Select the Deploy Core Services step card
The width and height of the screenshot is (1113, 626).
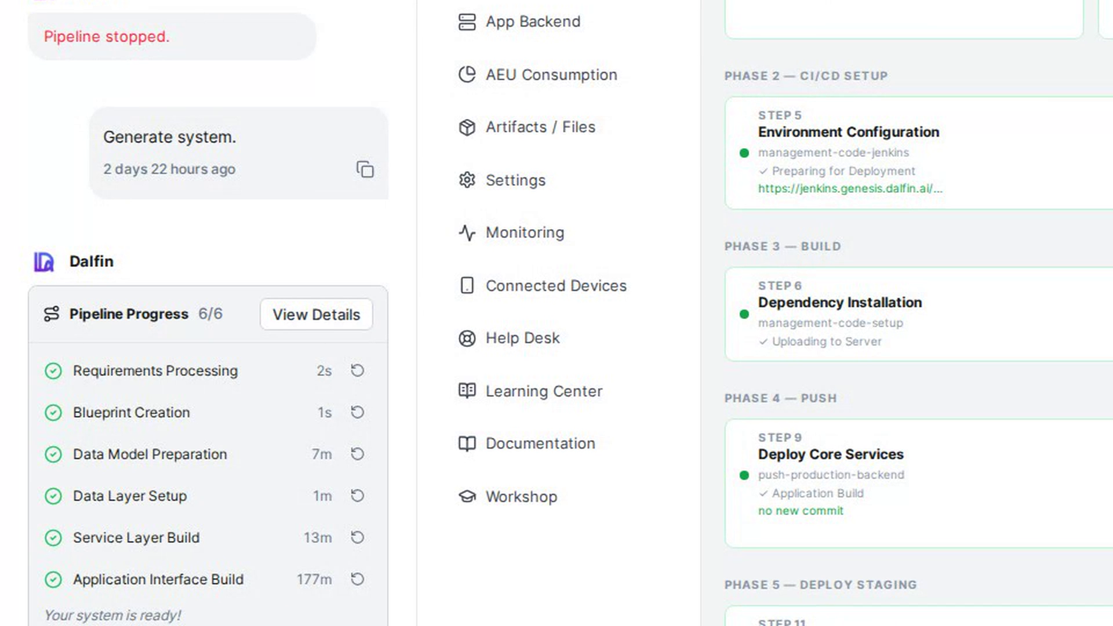(919, 483)
